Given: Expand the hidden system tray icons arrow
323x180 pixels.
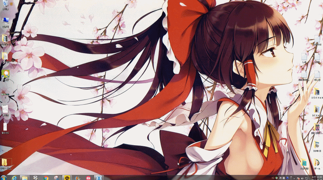Looking at the screenshot, I should point(294,178).
